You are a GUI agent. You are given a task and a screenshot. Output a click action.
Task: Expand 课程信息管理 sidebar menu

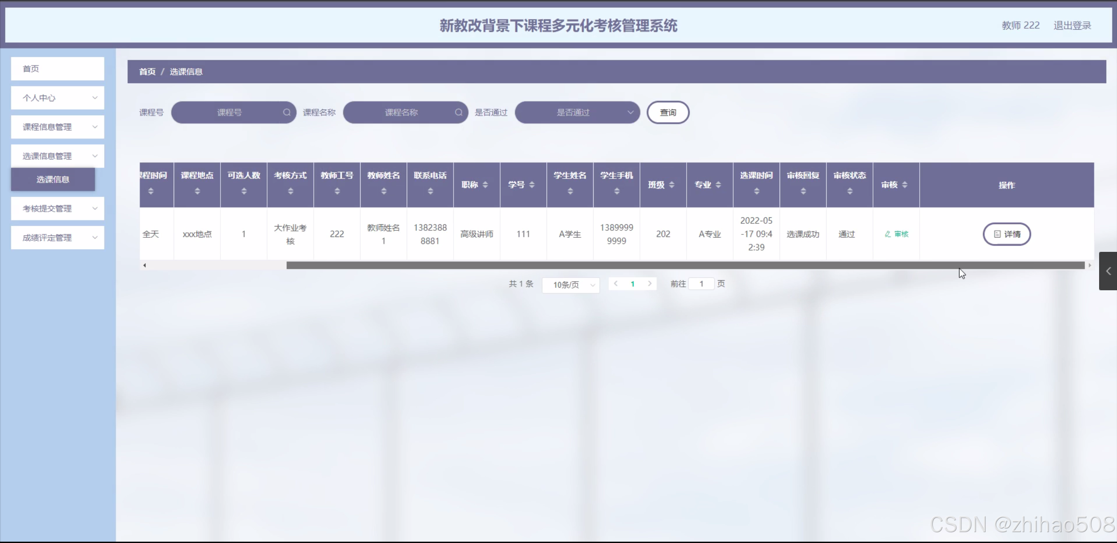58,127
